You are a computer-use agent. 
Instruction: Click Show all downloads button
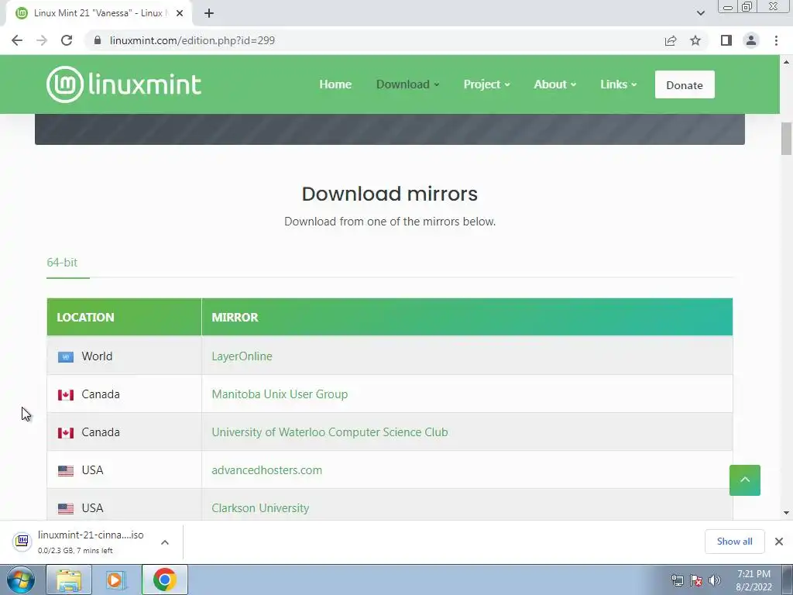coord(734,542)
